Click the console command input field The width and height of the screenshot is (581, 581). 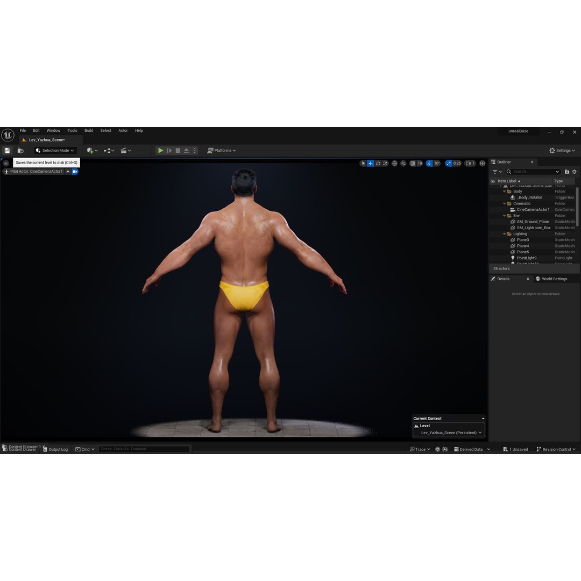pyautogui.click(x=144, y=449)
